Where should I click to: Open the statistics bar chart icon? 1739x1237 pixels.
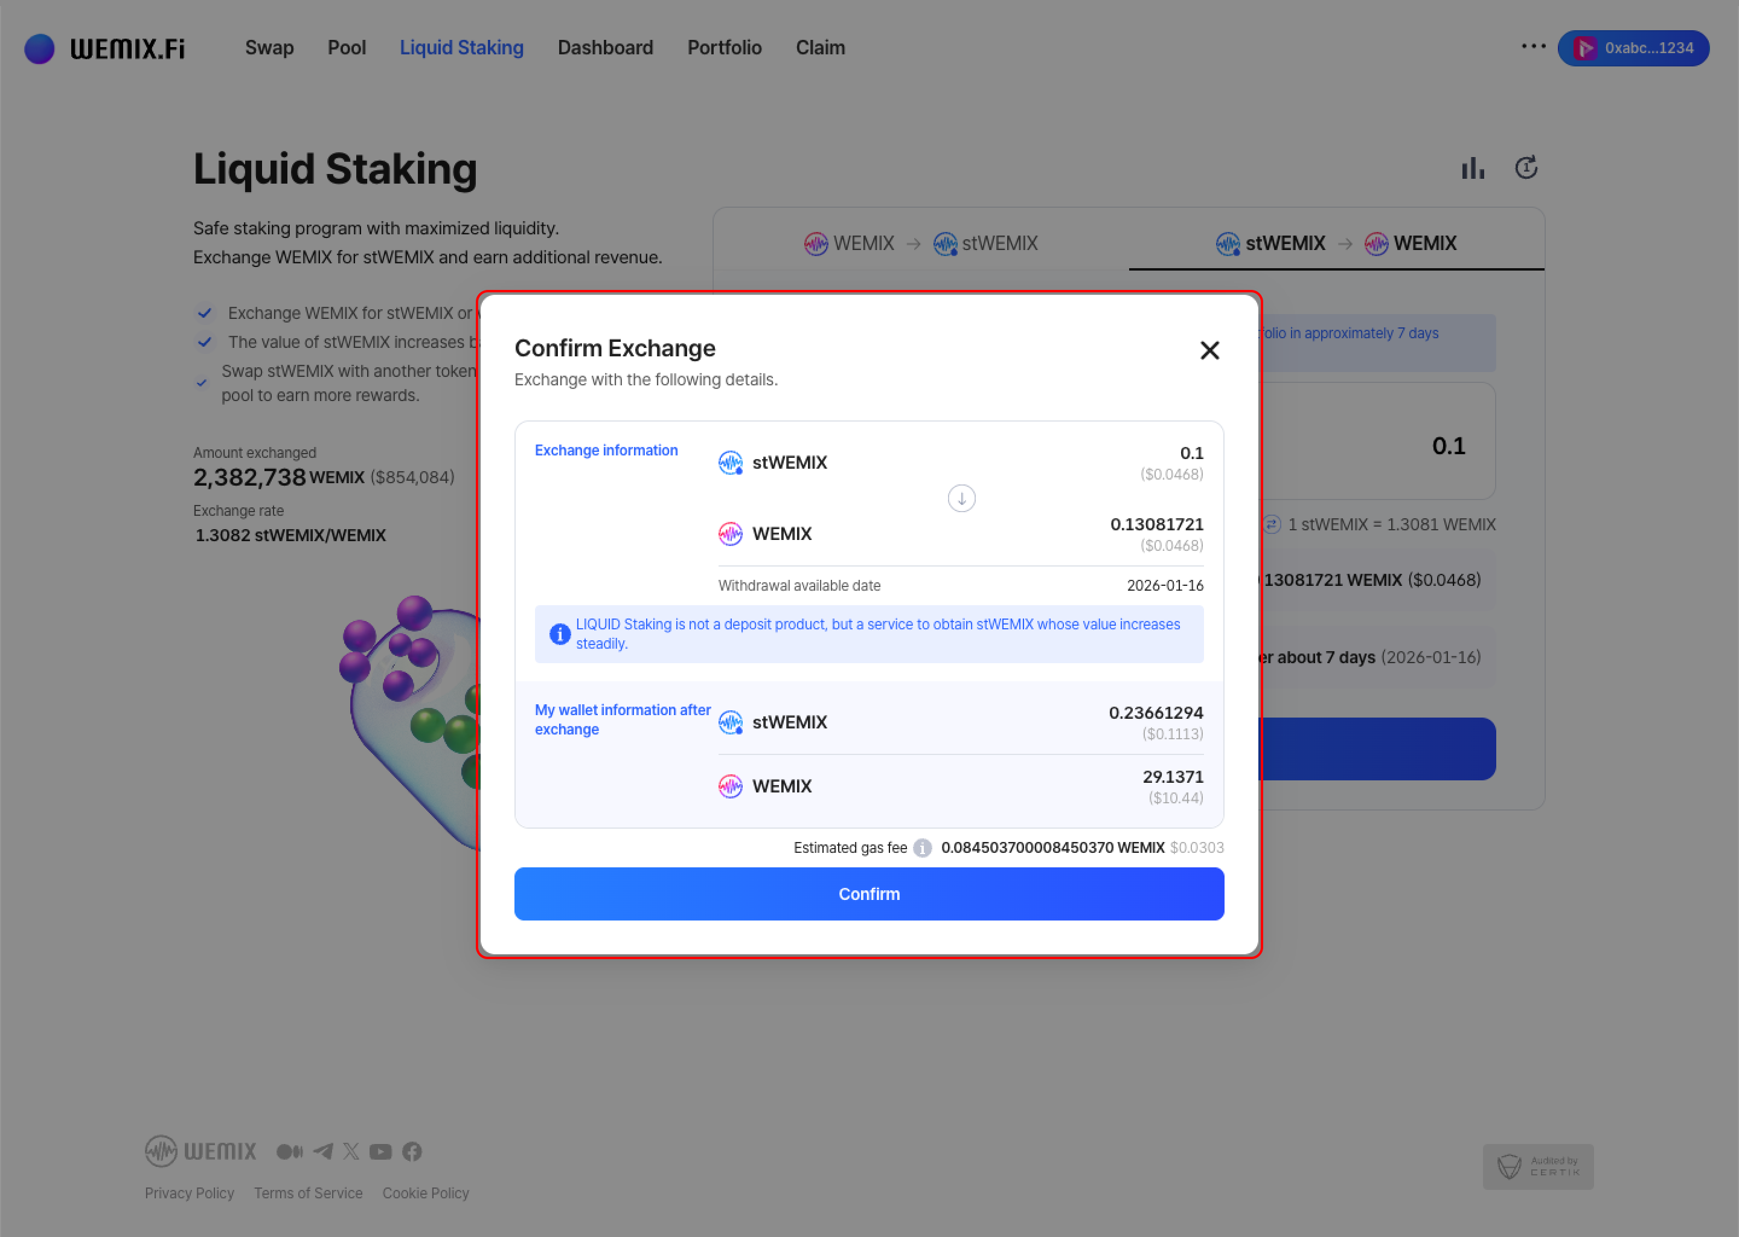click(1473, 167)
